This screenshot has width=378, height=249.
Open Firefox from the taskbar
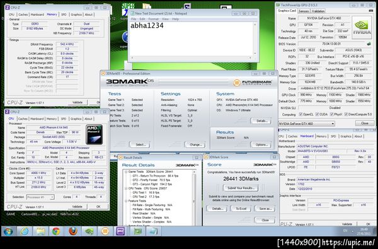tap(73, 231)
